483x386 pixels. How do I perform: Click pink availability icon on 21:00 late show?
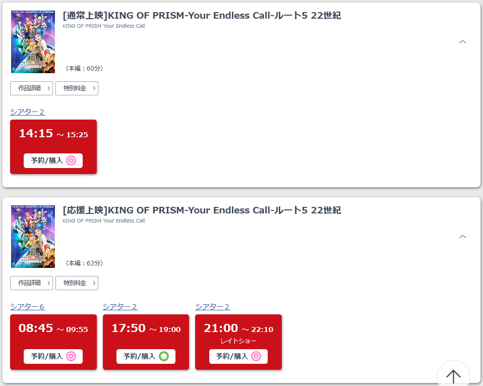256,356
